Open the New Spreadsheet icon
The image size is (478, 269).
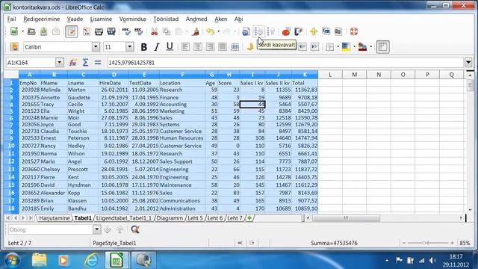click(x=14, y=31)
